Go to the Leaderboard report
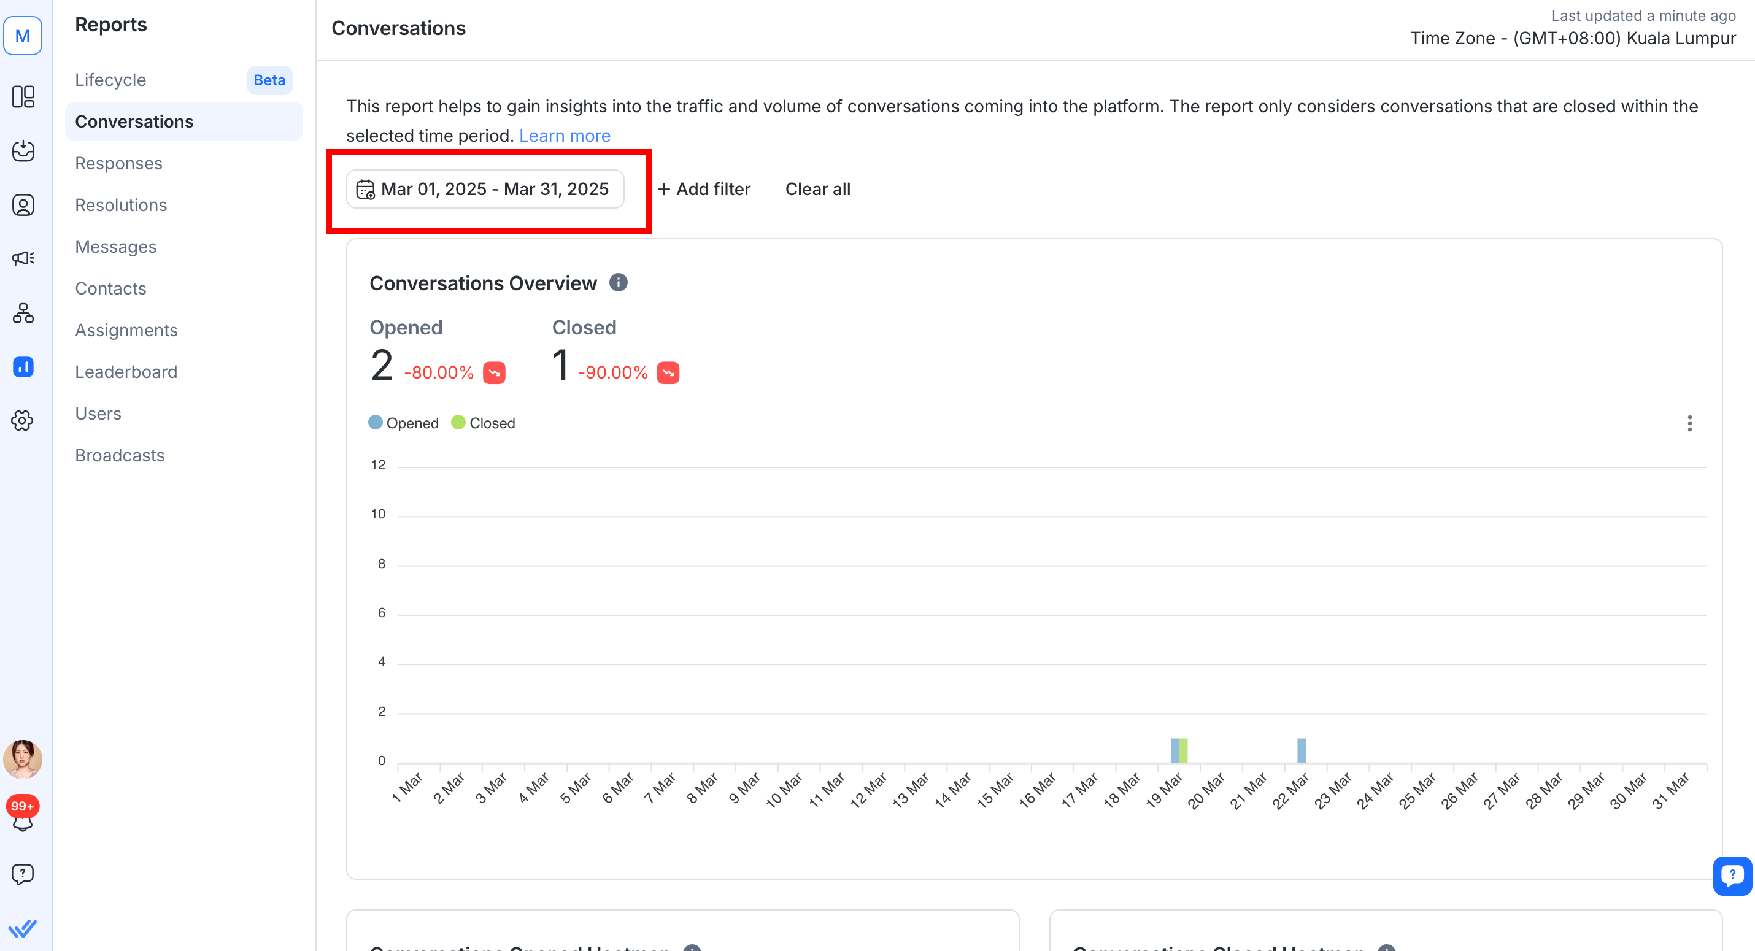This screenshot has height=951, width=1755. [x=126, y=372]
